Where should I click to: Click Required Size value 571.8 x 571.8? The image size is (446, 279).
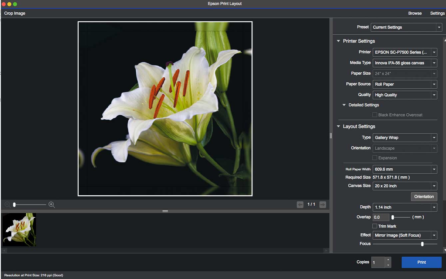click(391, 177)
